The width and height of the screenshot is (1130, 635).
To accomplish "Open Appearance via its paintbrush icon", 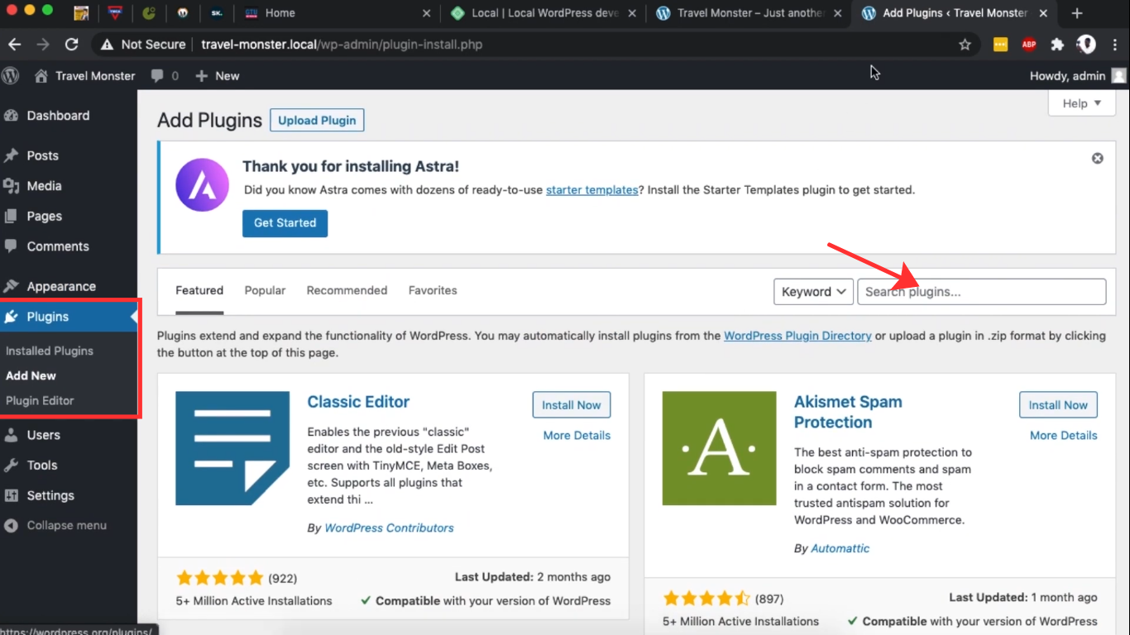I will (12, 286).
